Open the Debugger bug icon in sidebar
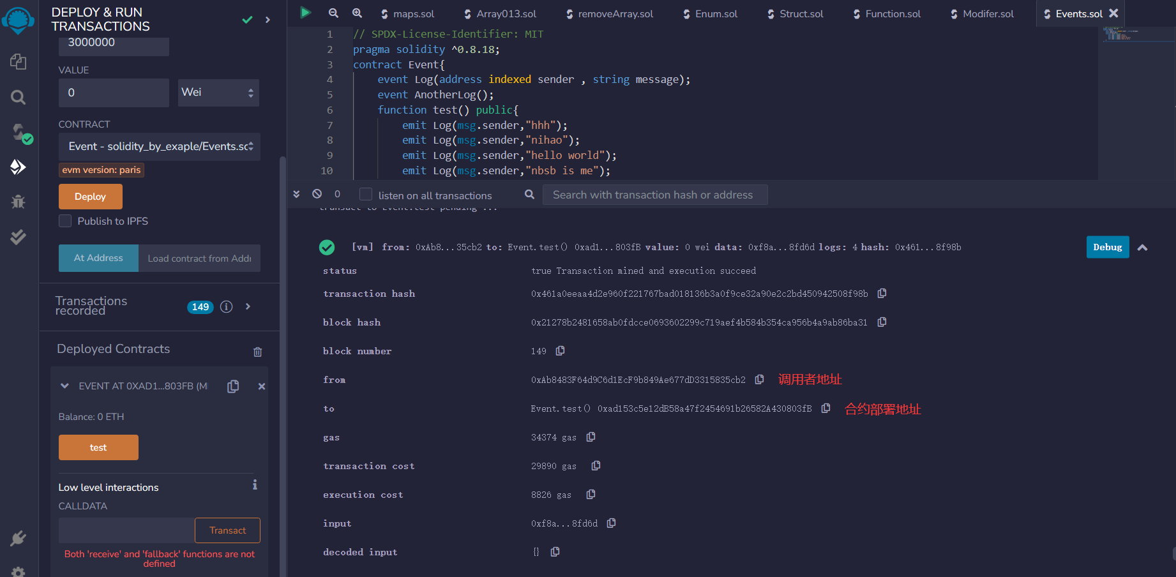1176x577 pixels. (x=18, y=202)
